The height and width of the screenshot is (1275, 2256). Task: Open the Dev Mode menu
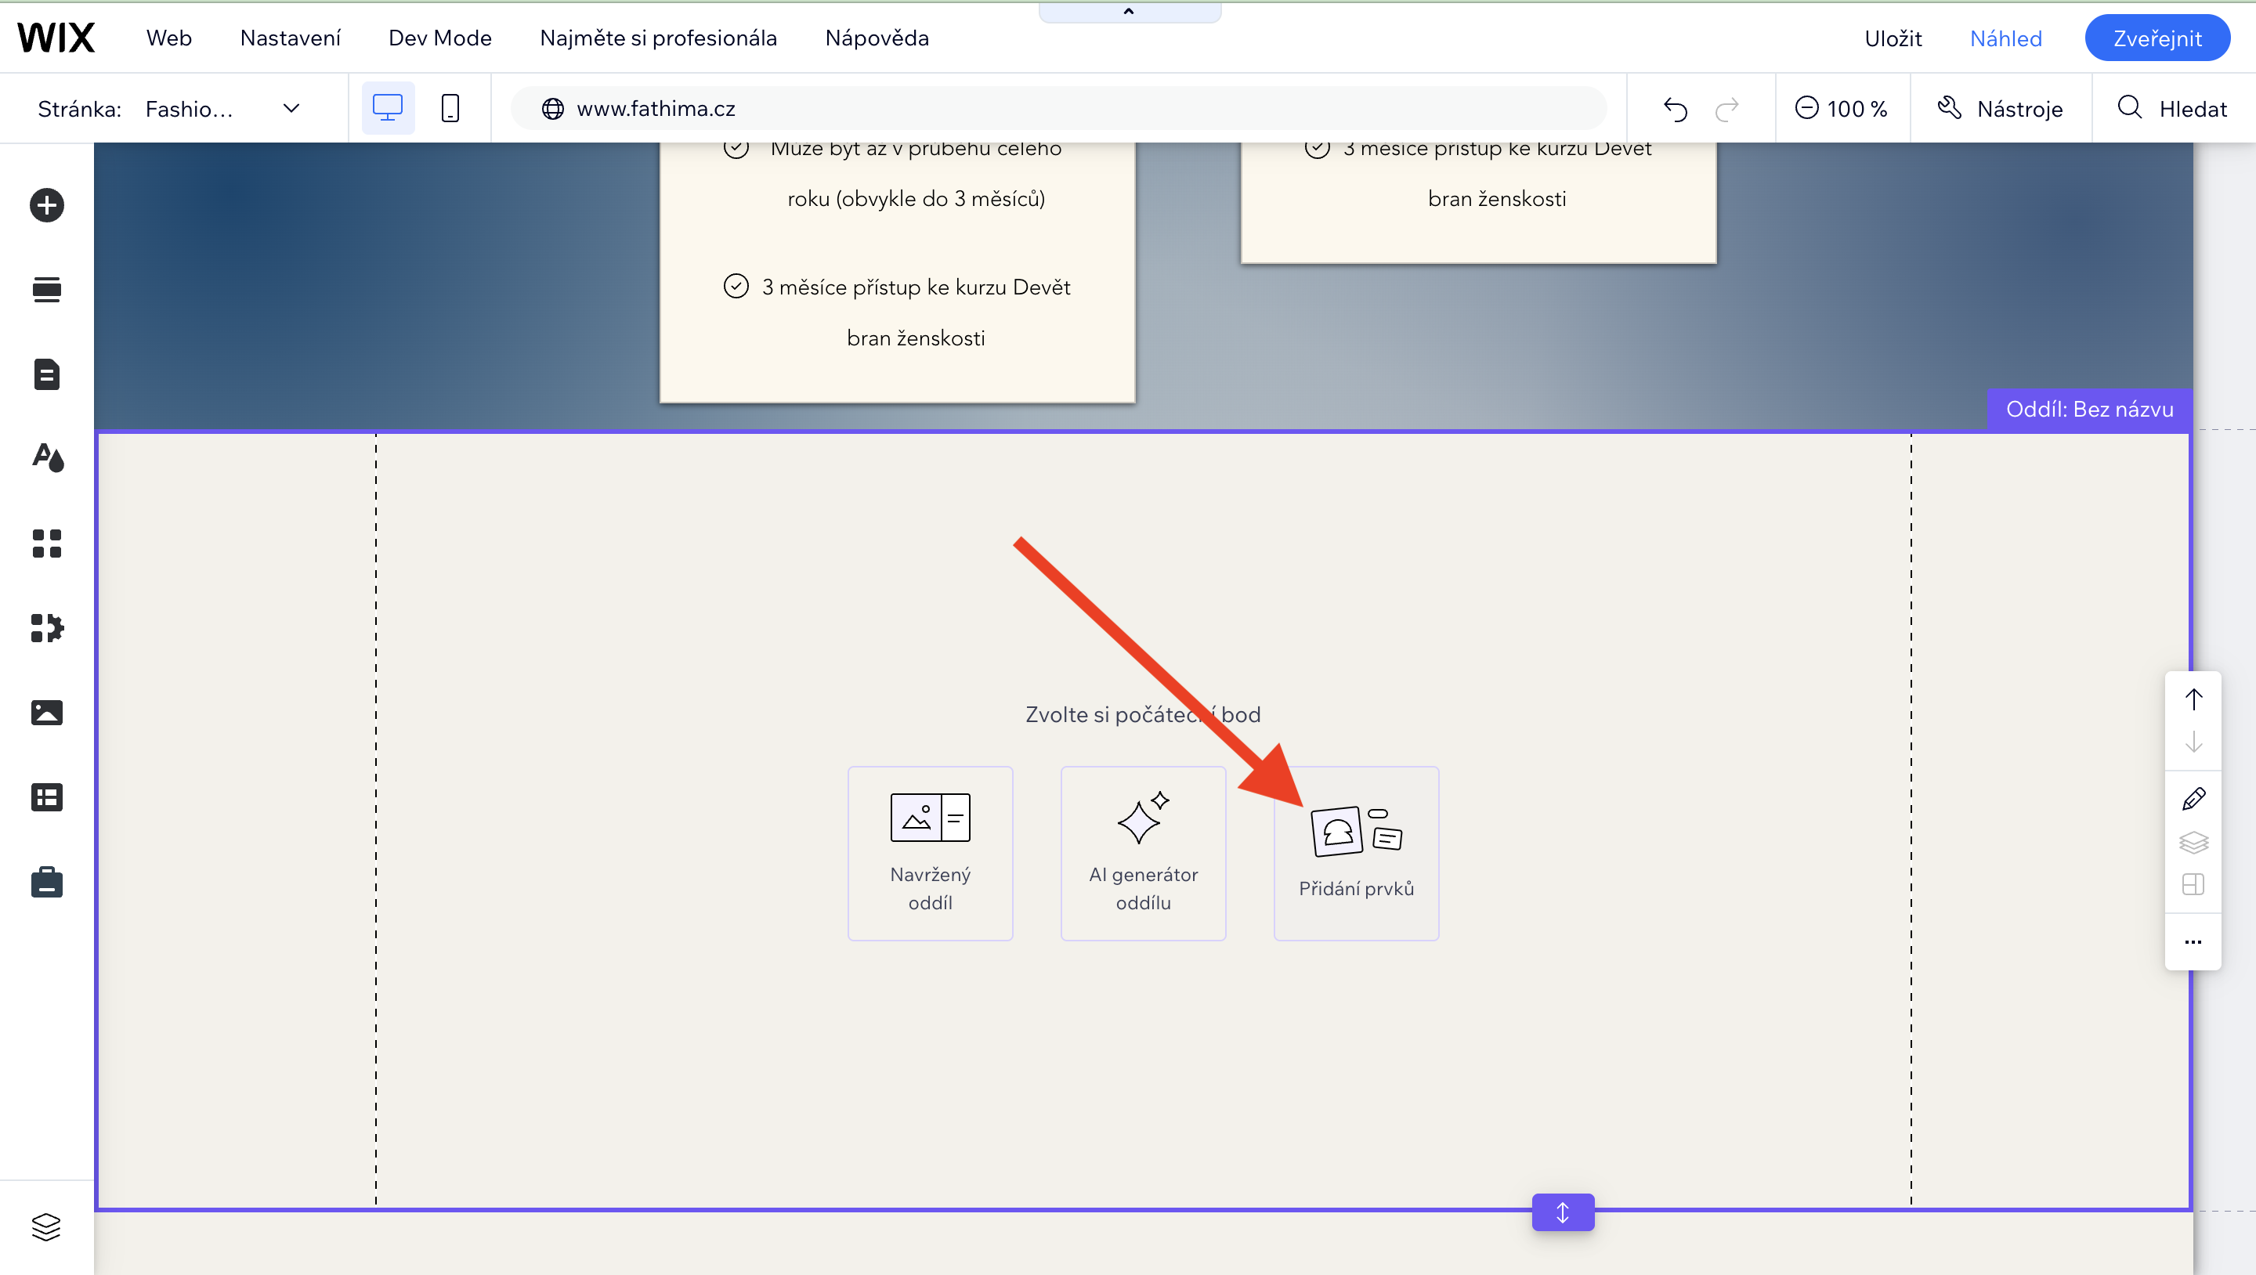439,38
